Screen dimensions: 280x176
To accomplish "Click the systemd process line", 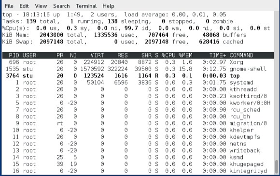I will click(x=138, y=83).
